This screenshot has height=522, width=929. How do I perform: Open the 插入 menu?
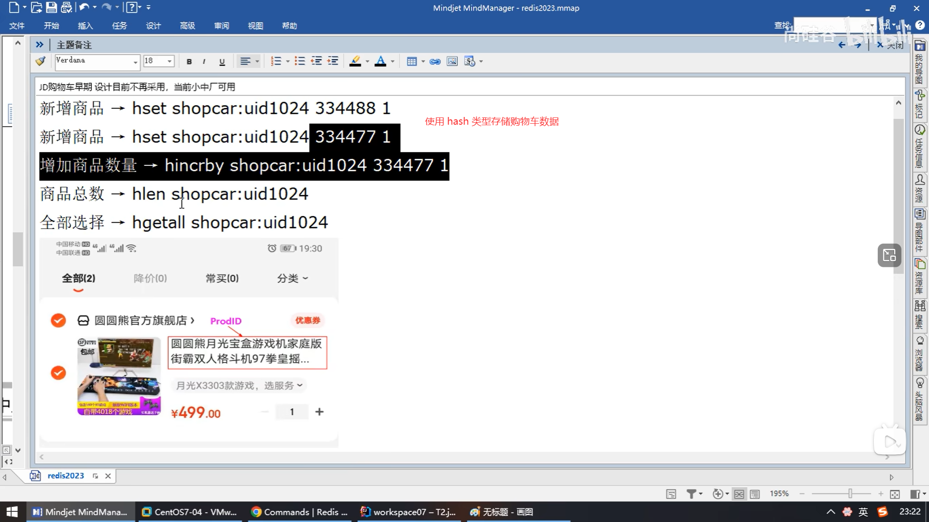point(85,26)
